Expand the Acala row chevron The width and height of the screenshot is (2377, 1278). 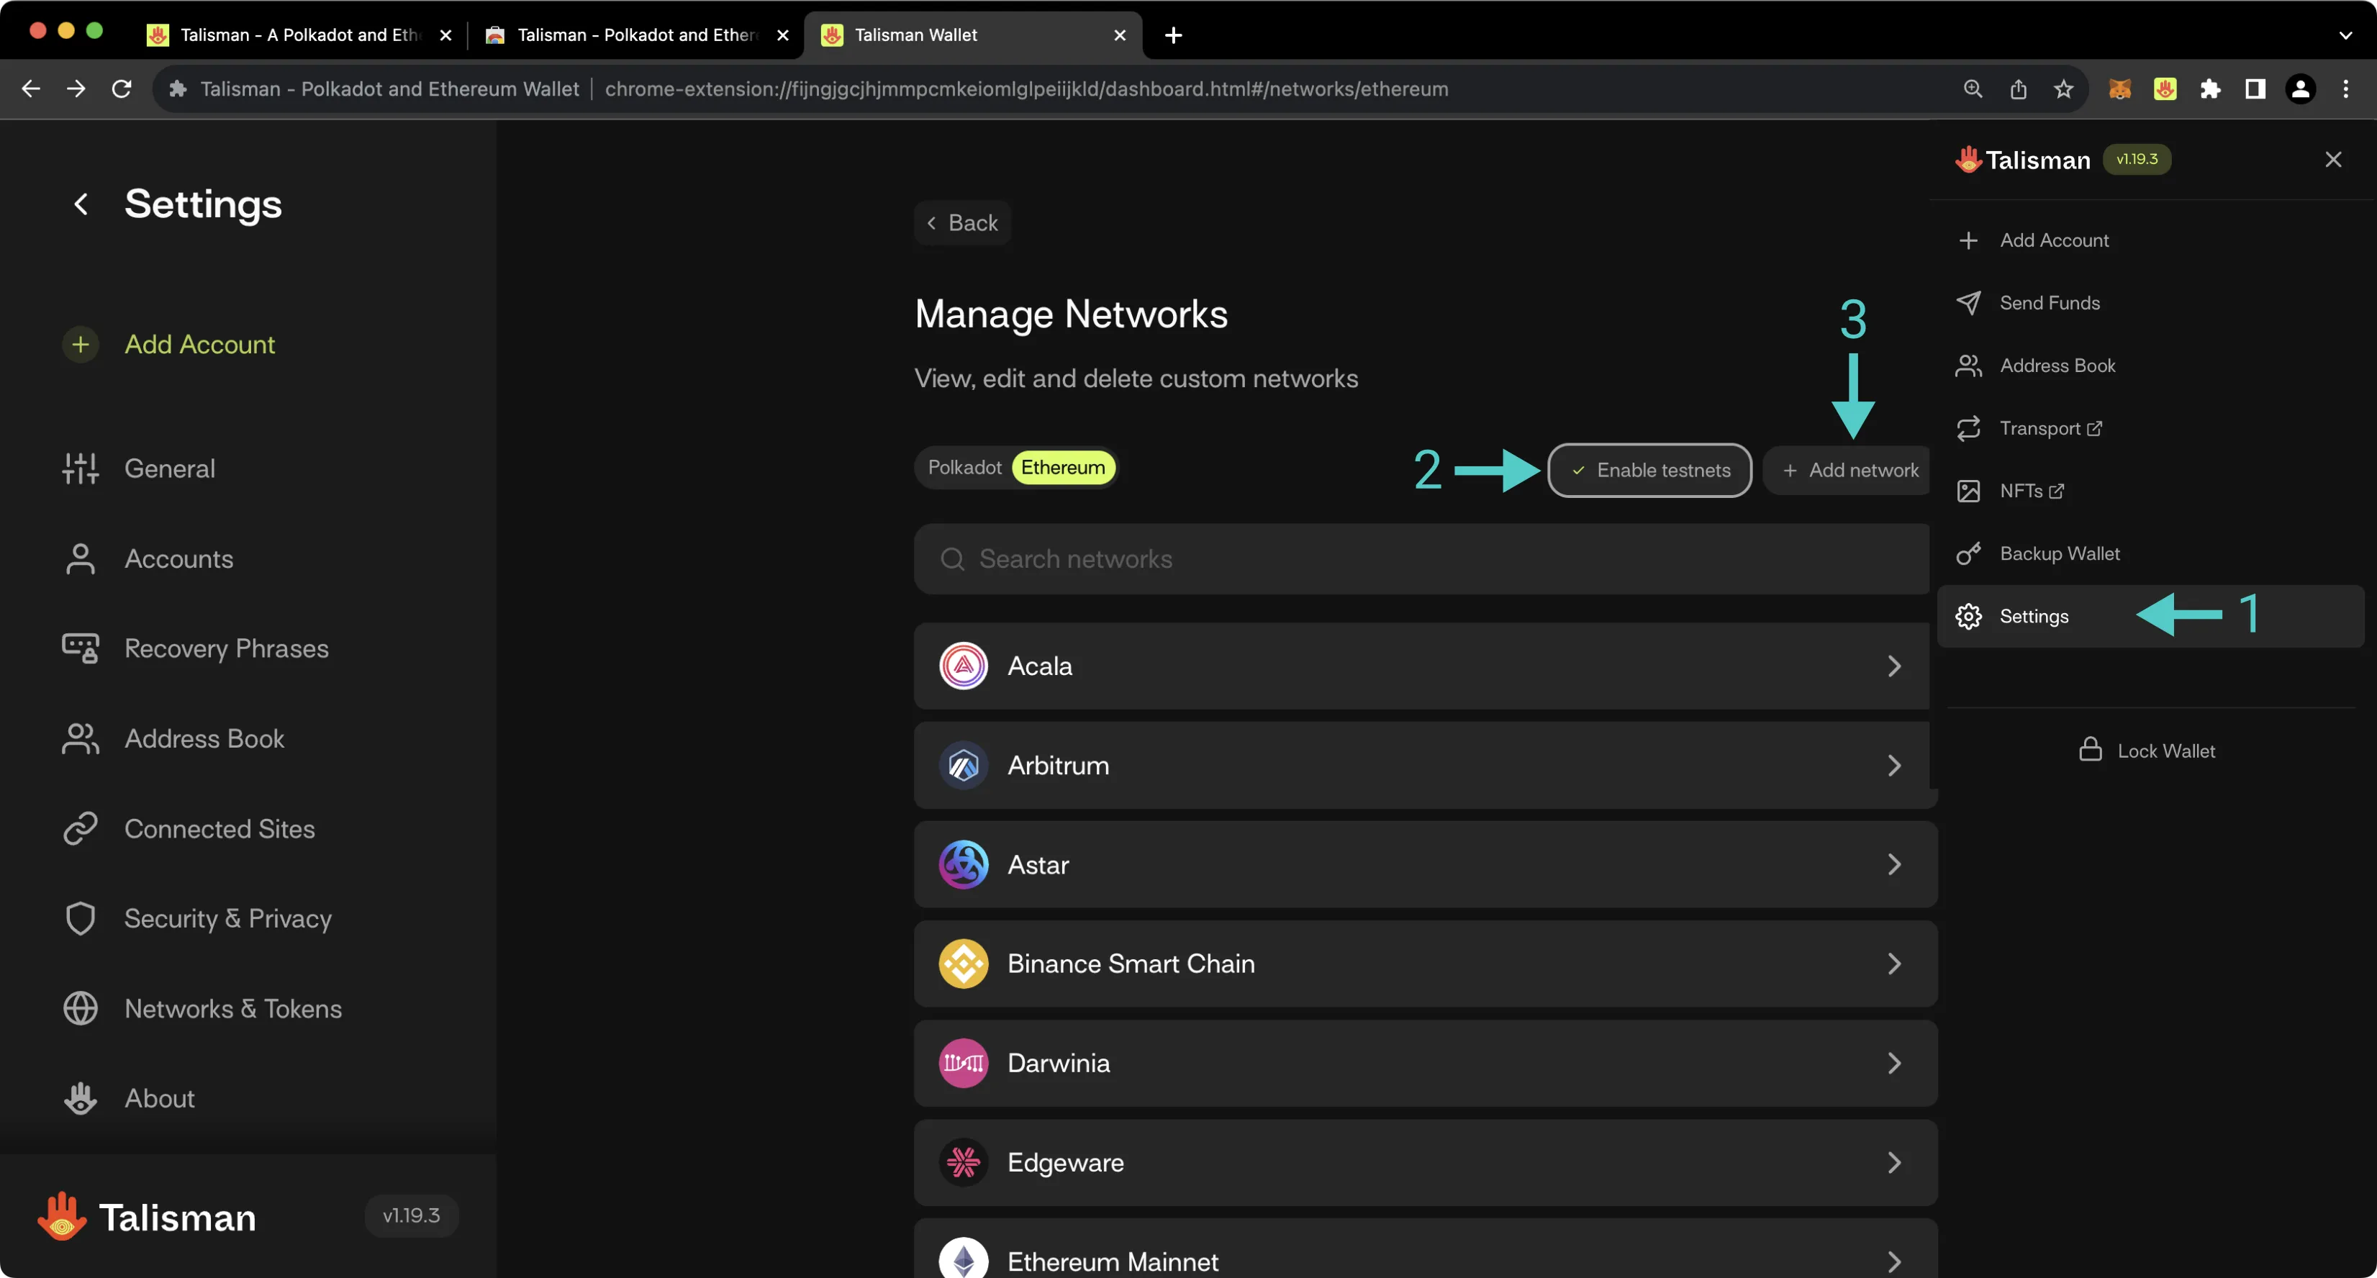click(1894, 666)
